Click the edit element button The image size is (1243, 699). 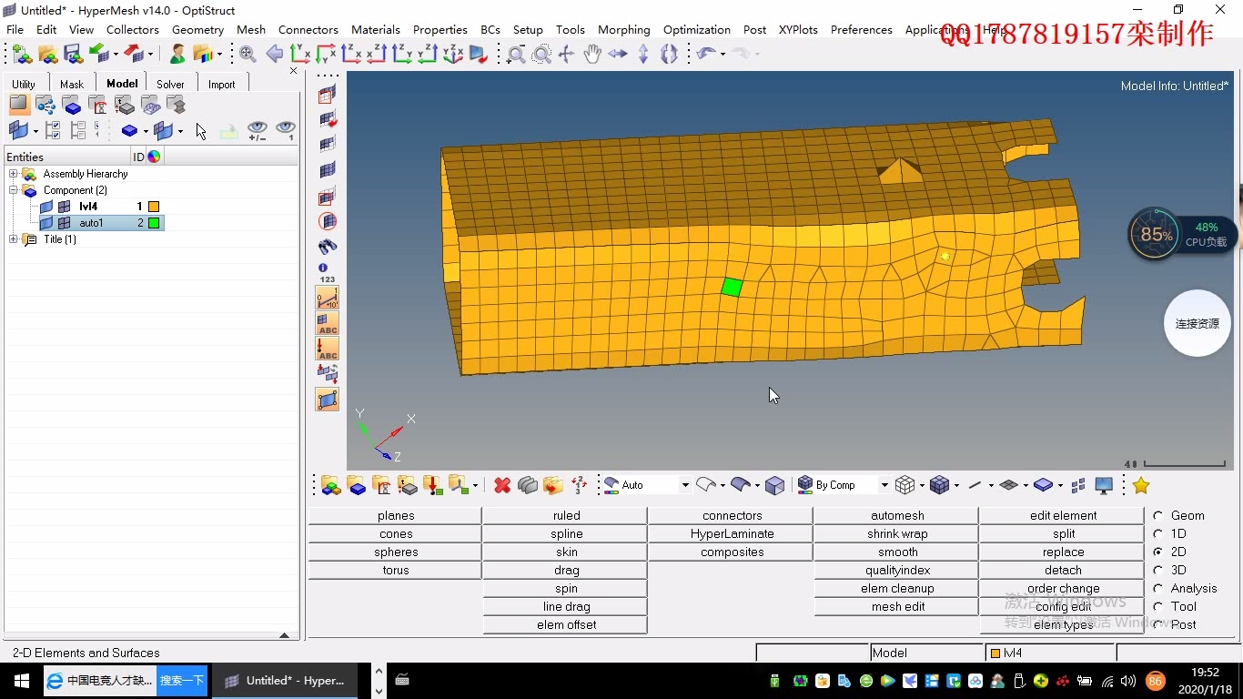point(1063,515)
